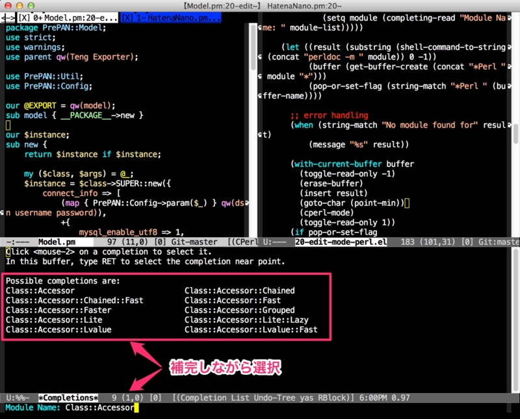Click the "our $instance;" line
Viewport: 520px width, 419px height.
pyautogui.click(x=38, y=135)
